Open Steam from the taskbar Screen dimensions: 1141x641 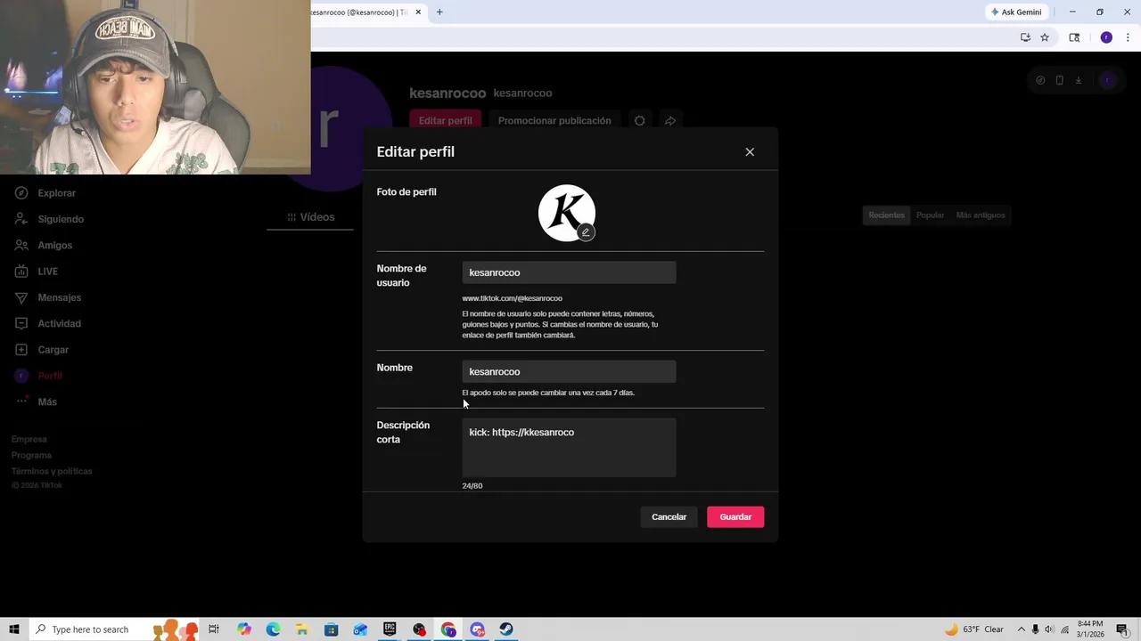[506, 629]
